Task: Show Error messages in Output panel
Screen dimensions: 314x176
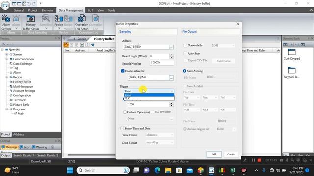Action: pyautogui.click(x=25, y=147)
